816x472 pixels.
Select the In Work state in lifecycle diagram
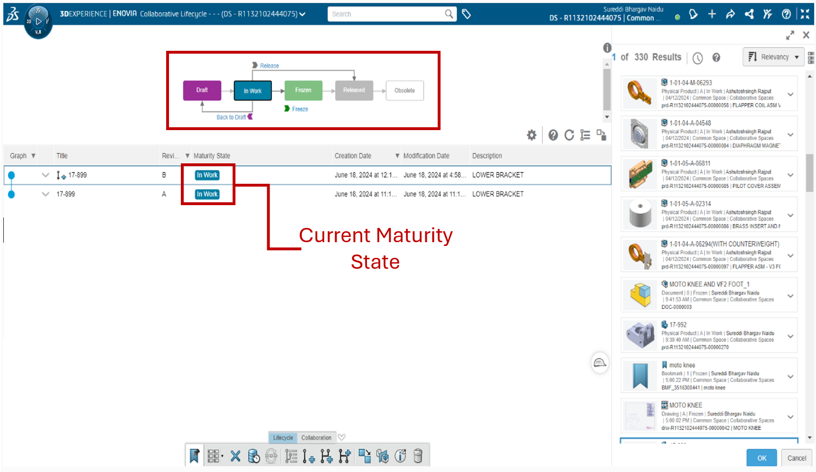[x=253, y=91]
